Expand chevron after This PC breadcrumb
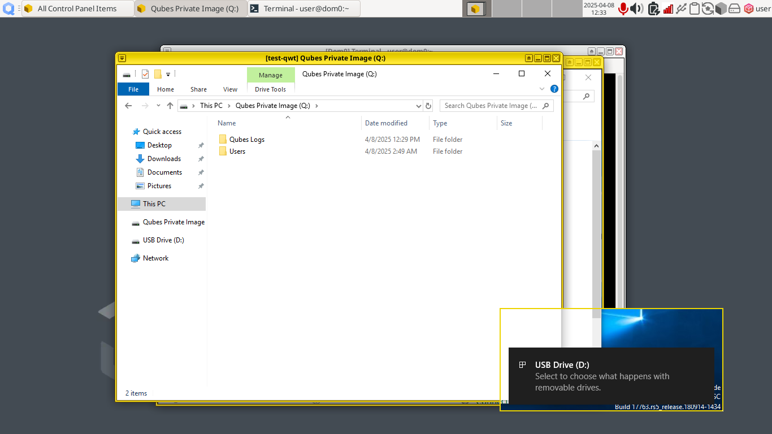The image size is (772, 434). point(229,106)
